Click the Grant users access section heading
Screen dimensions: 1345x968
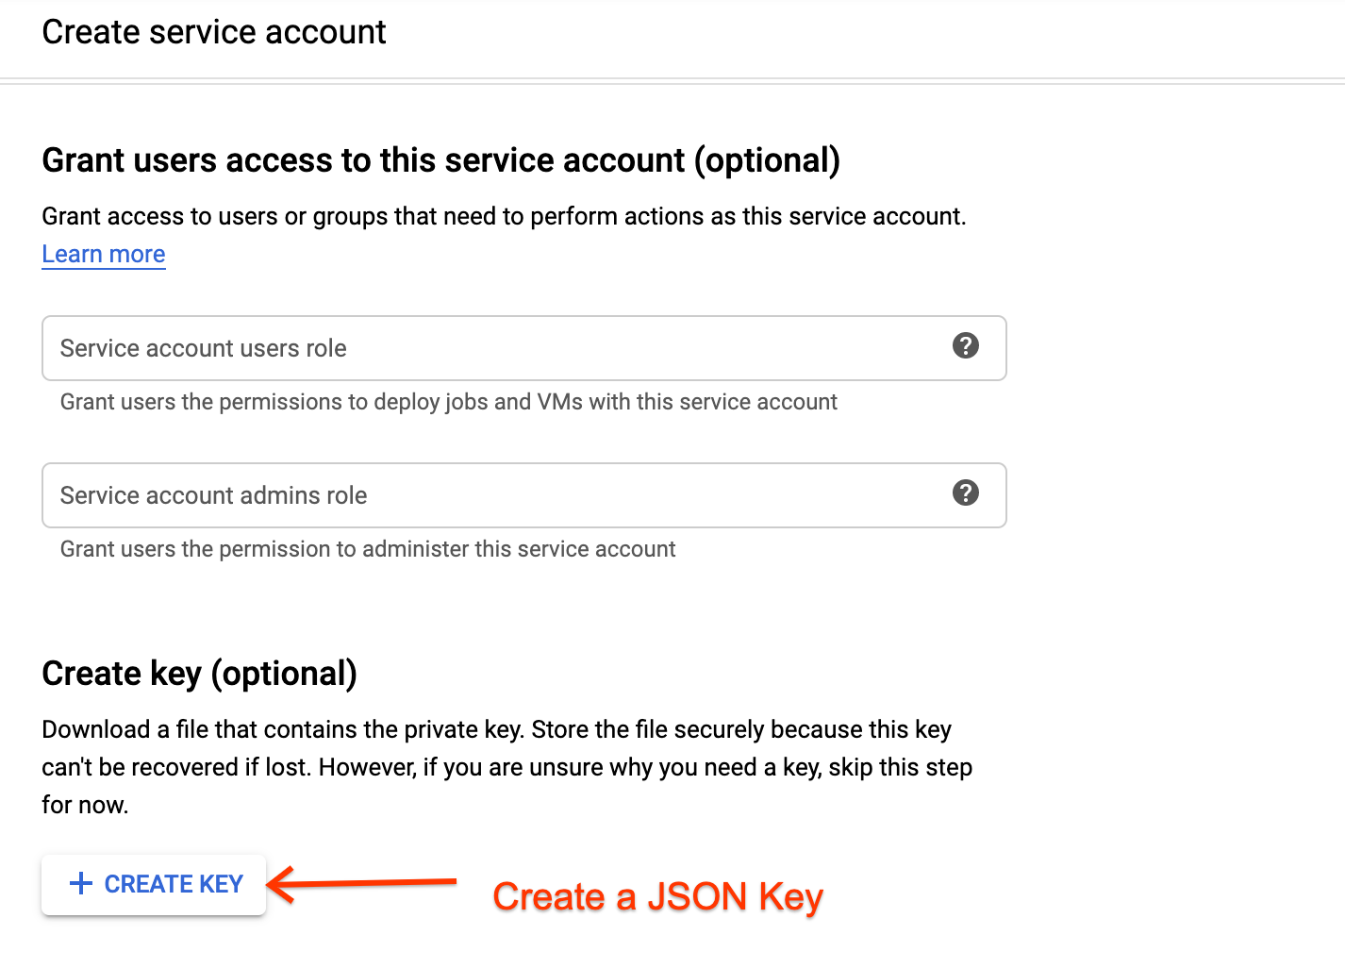pos(440,160)
